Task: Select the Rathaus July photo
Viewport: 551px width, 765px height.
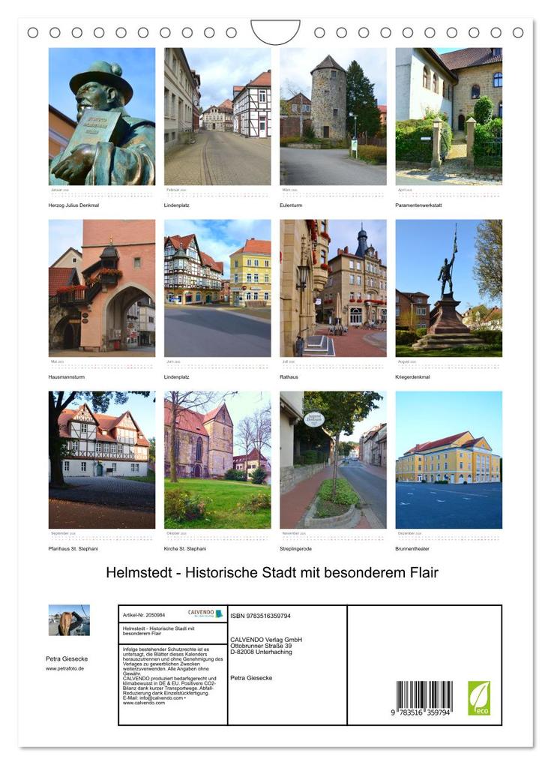Action: 333,288
